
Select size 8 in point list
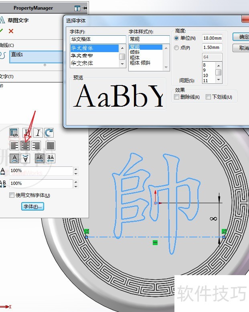click(x=209, y=65)
